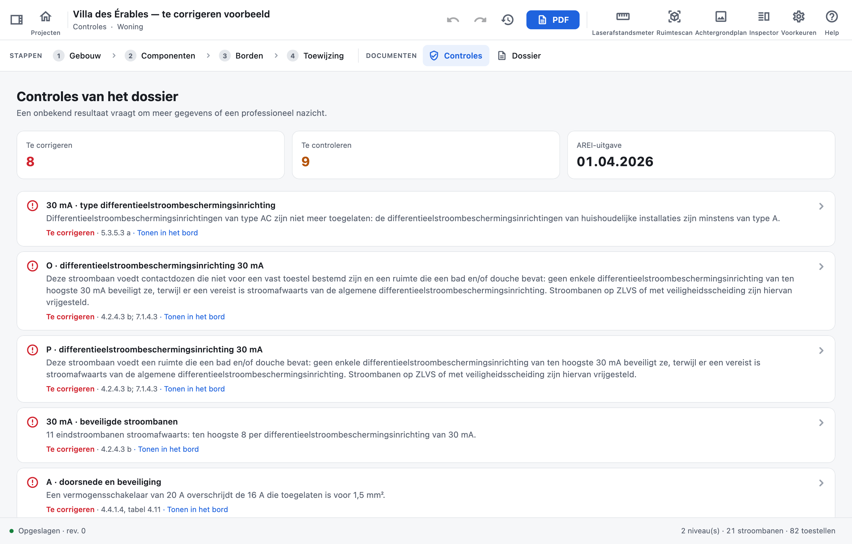Go to step 3 Borden

coord(241,56)
